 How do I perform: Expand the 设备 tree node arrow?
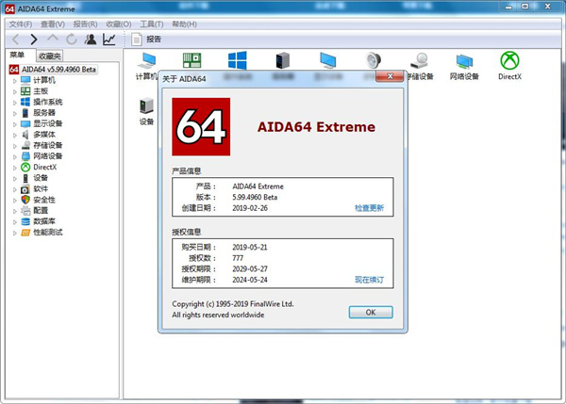click(15, 178)
